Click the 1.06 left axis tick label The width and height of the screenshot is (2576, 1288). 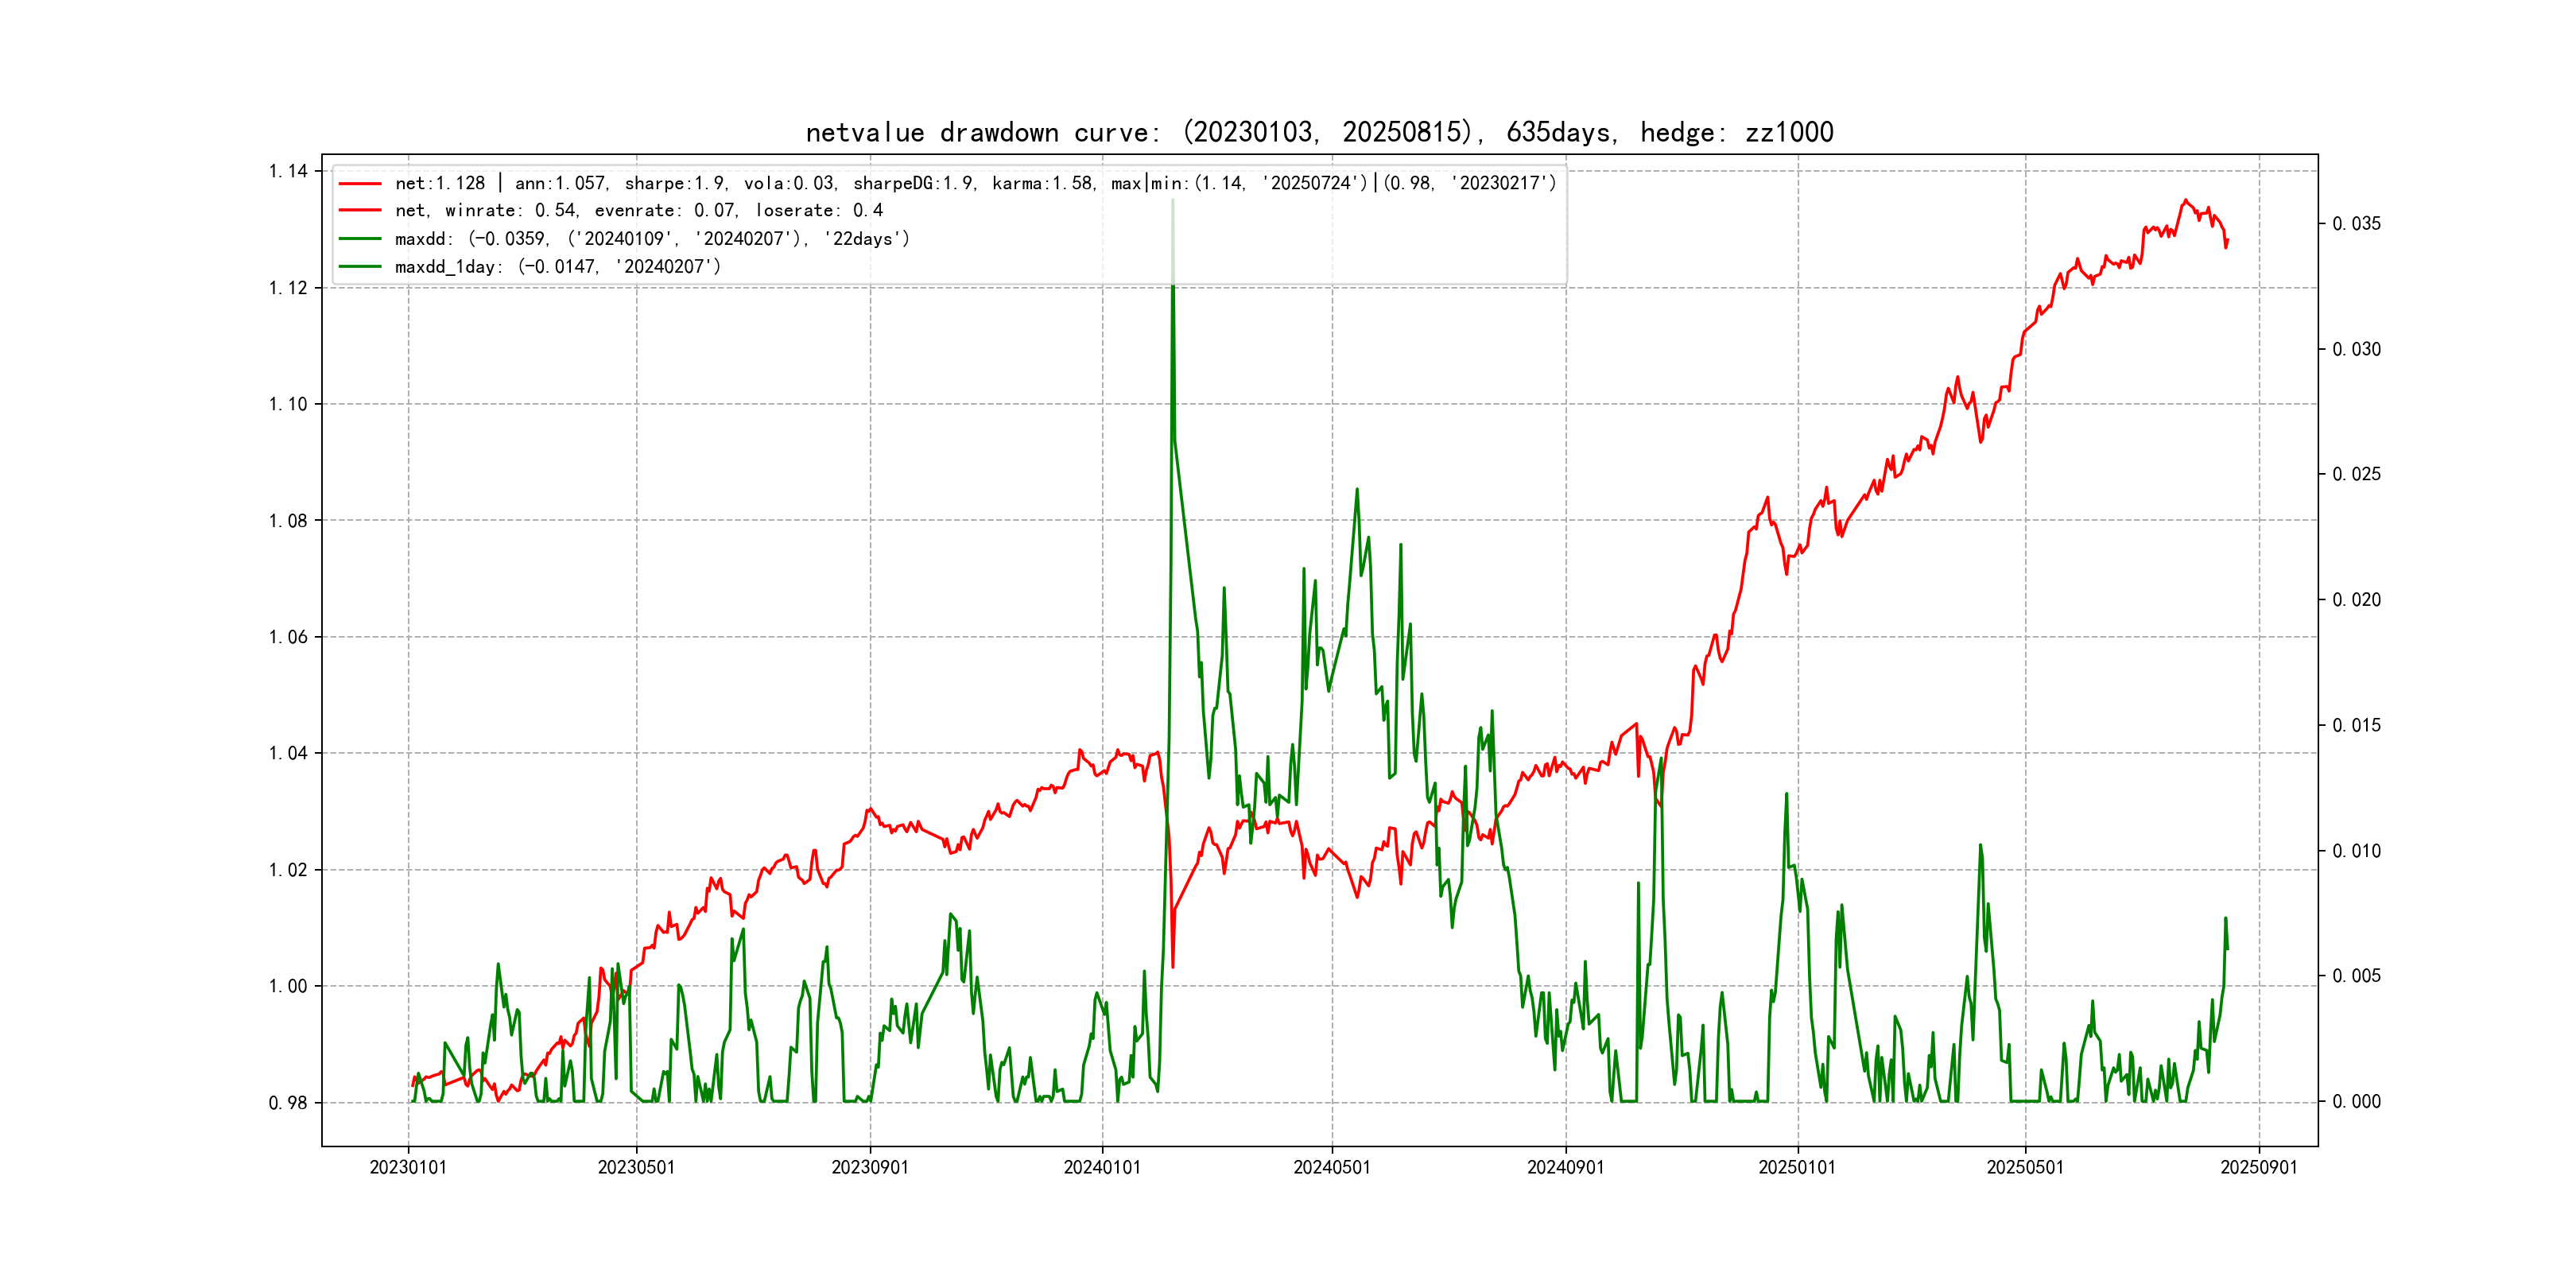pyautogui.click(x=288, y=637)
